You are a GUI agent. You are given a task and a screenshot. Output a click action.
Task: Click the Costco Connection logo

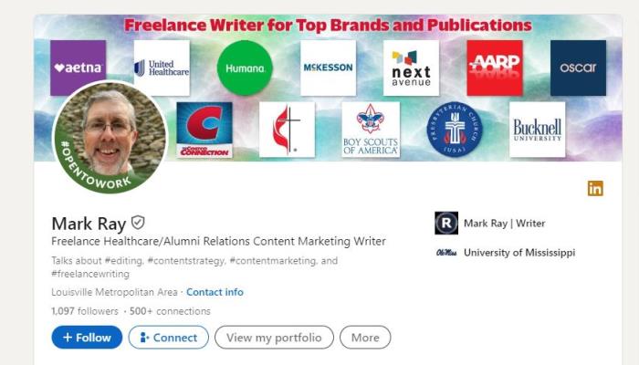tap(204, 130)
